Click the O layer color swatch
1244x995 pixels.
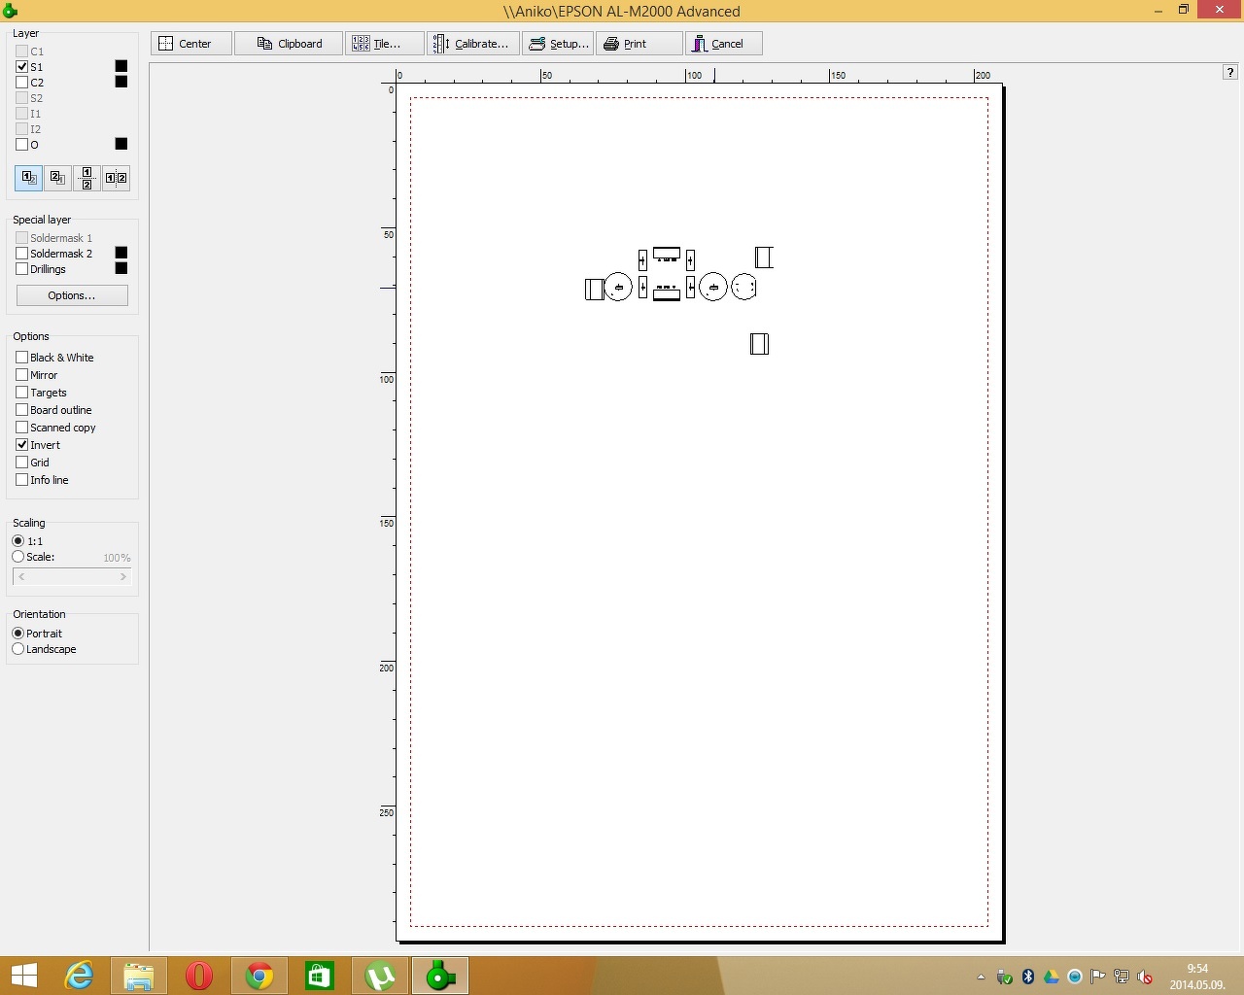121,144
